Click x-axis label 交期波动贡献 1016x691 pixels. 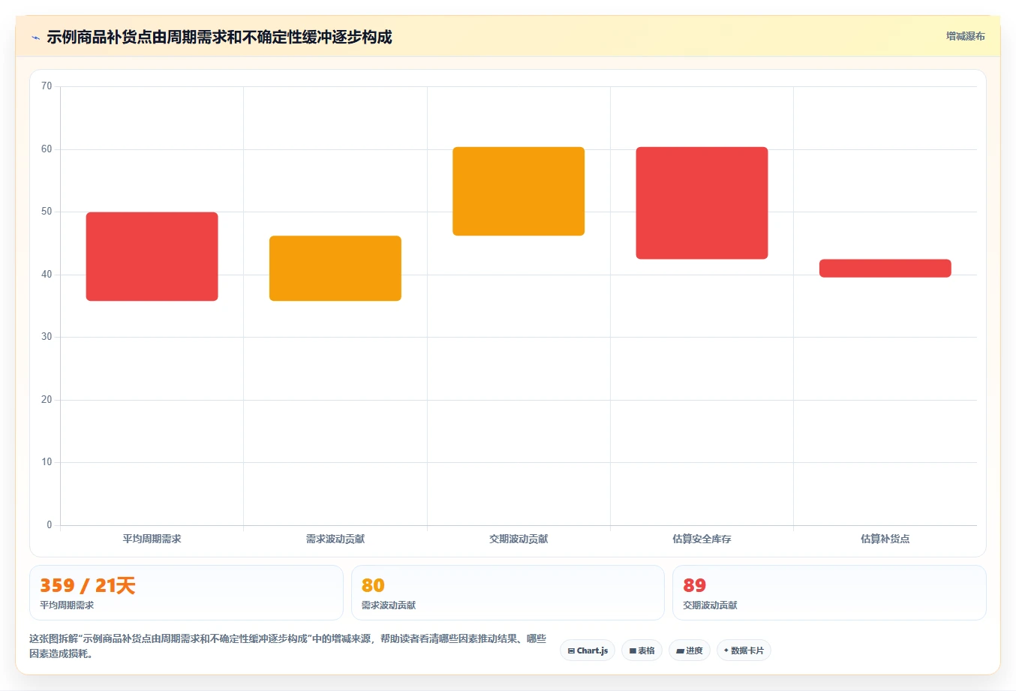pos(519,539)
